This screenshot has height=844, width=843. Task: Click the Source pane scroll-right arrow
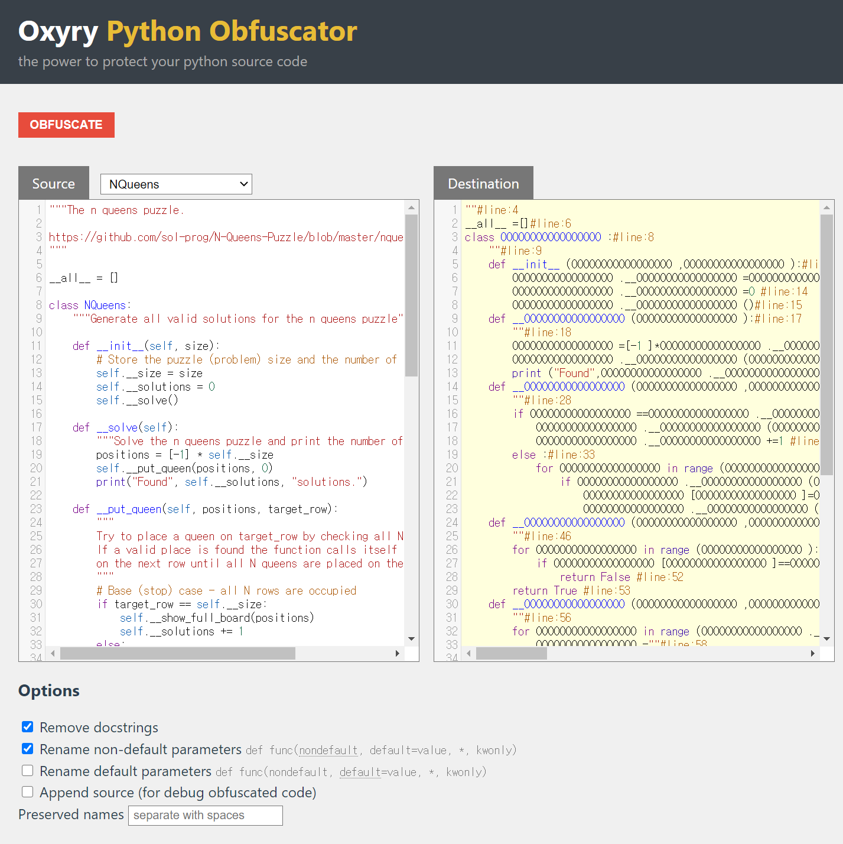click(x=398, y=653)
